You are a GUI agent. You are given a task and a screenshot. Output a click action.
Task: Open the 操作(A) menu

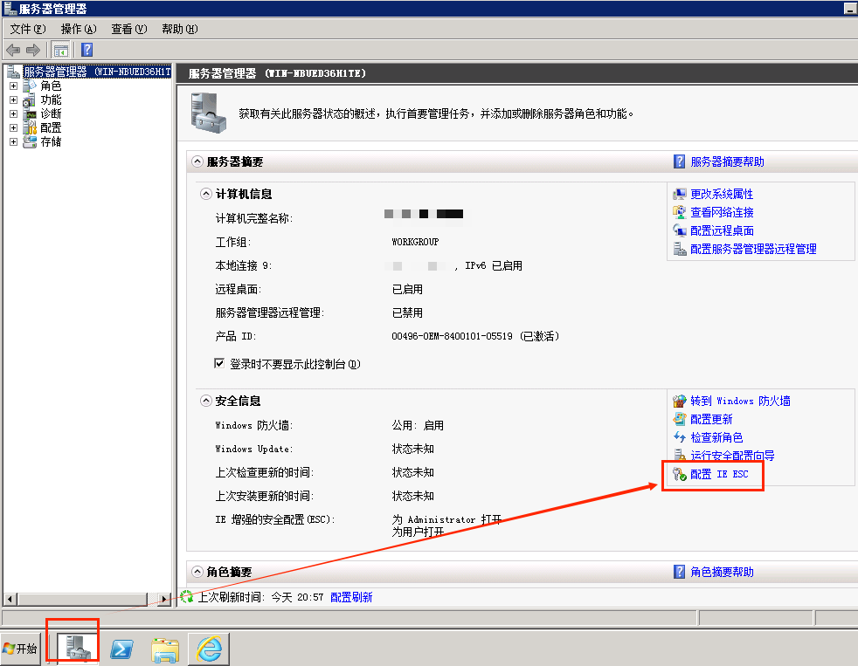coord(79,29)
